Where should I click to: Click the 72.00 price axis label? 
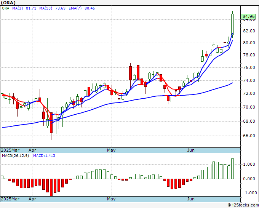click(249, 93)
